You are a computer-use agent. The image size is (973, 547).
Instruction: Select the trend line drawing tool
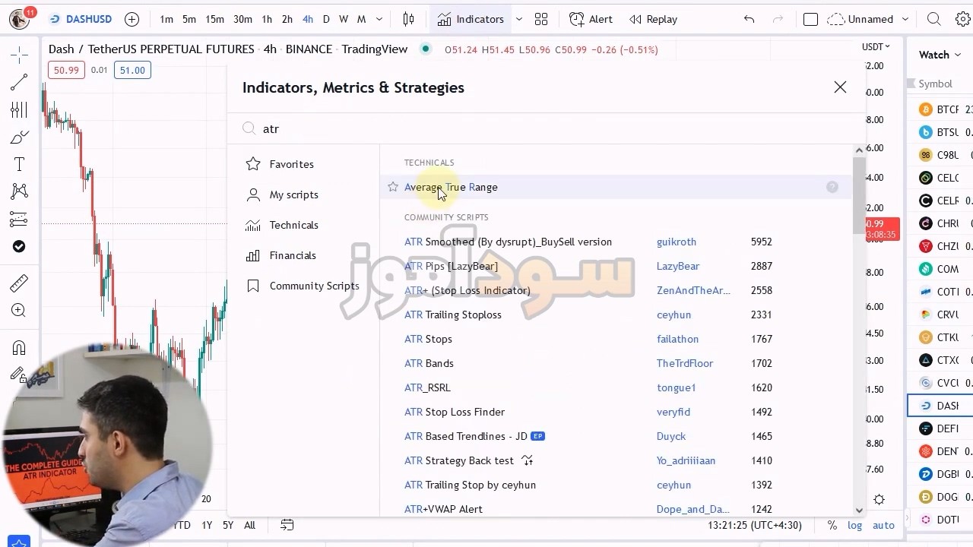[x=19, y=82]
